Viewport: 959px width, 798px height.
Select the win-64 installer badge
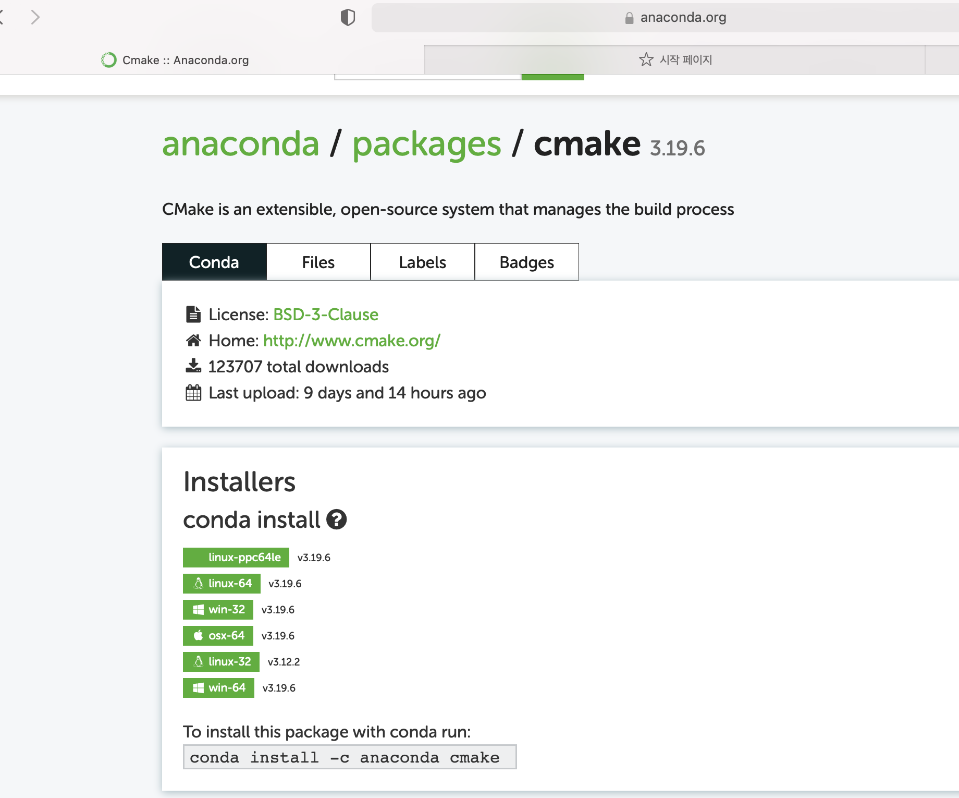click(218, 687)
